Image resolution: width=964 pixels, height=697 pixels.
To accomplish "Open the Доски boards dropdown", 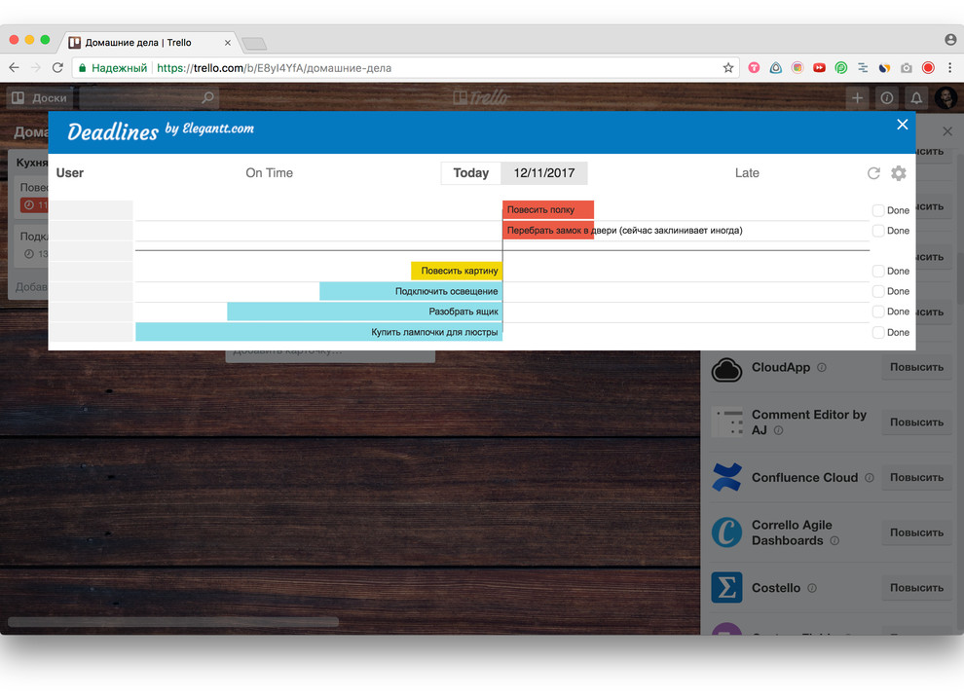I will coord(40,97).
